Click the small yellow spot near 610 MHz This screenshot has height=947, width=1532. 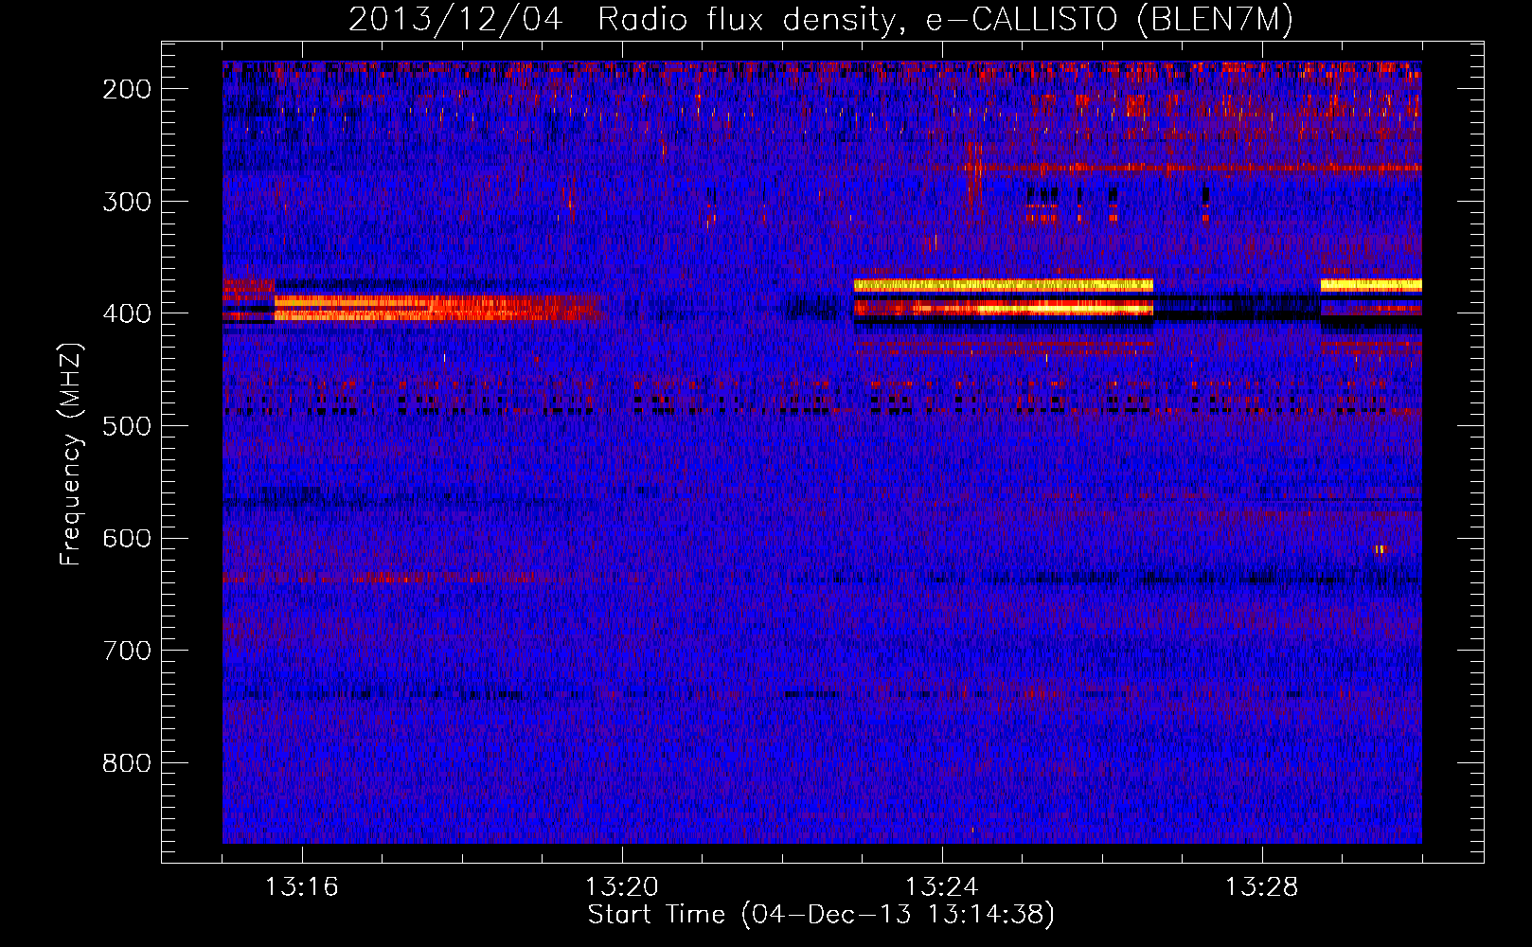[x=1381, y=548]
